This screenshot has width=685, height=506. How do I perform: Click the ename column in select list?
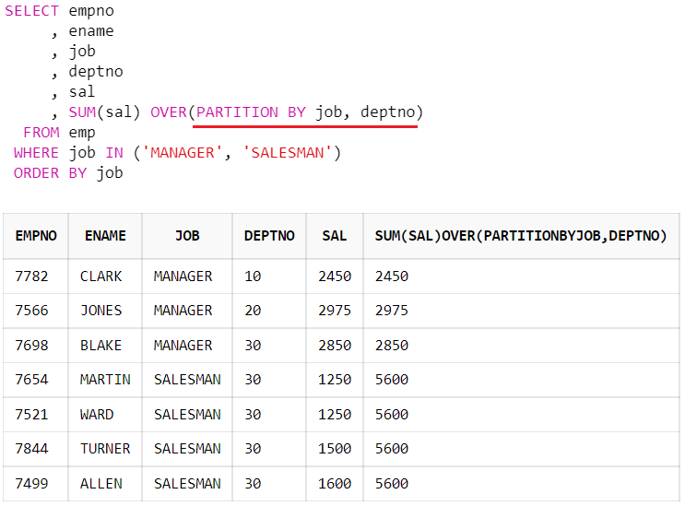(91, 31)
